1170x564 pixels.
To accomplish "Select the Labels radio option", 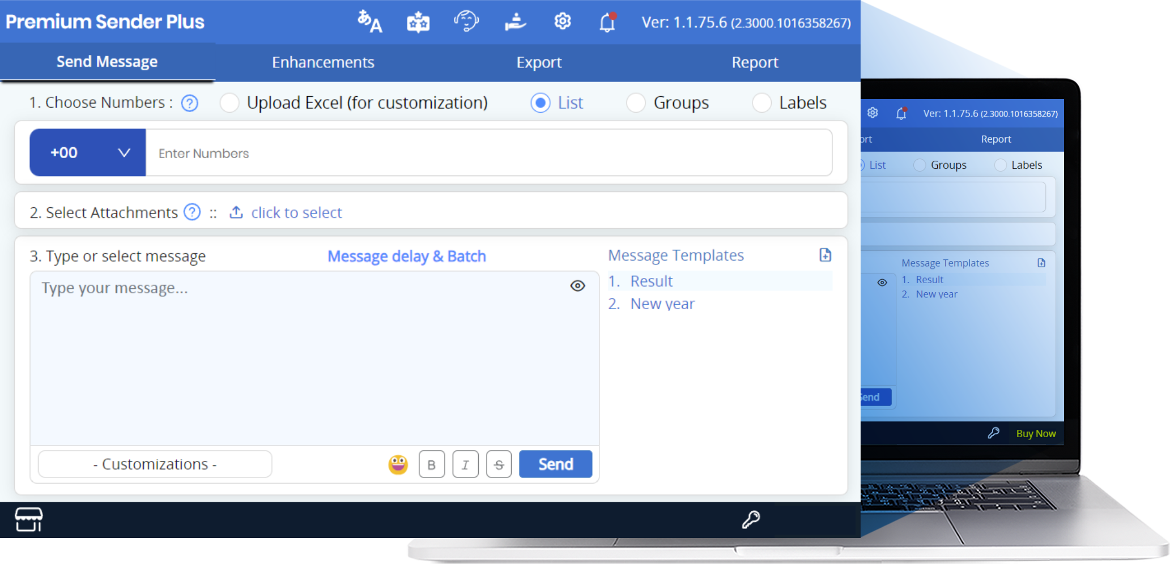I will (x=761, y=103).
